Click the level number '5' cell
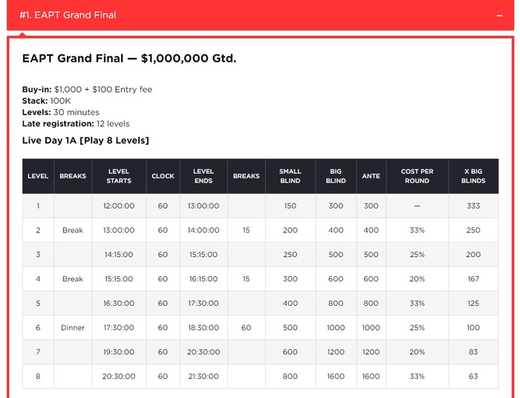This screenshot has height=398, width=520. pyautogui.click(x=38, y=303)
